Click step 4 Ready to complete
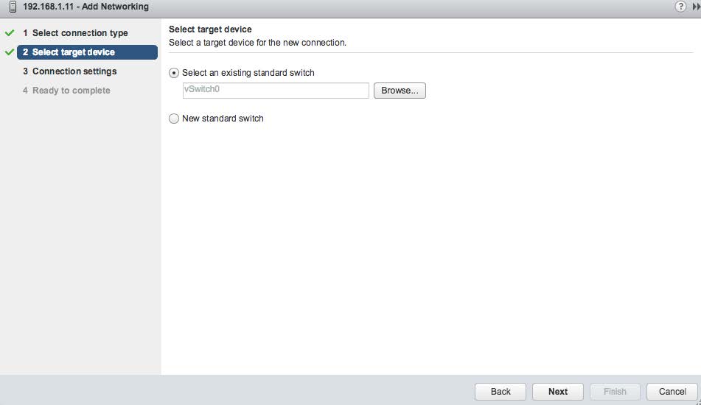 click(x=71, y=91)
